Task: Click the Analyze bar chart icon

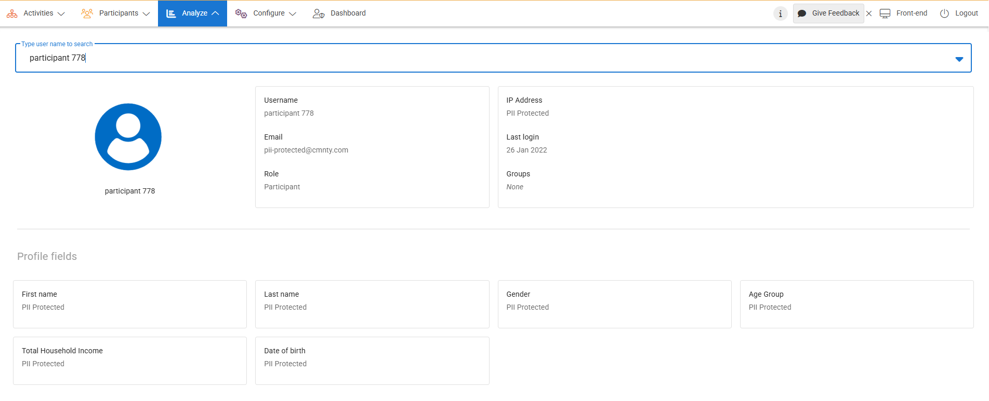Action: pos(171,13)
